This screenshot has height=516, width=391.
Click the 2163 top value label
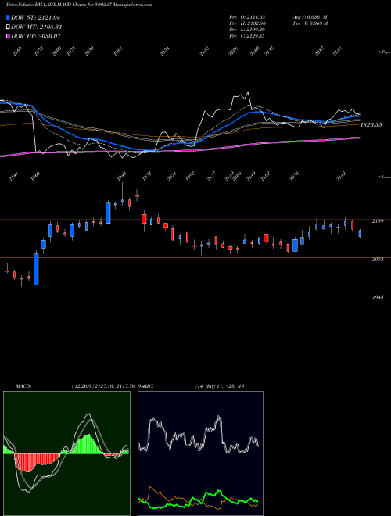point(17,52)
